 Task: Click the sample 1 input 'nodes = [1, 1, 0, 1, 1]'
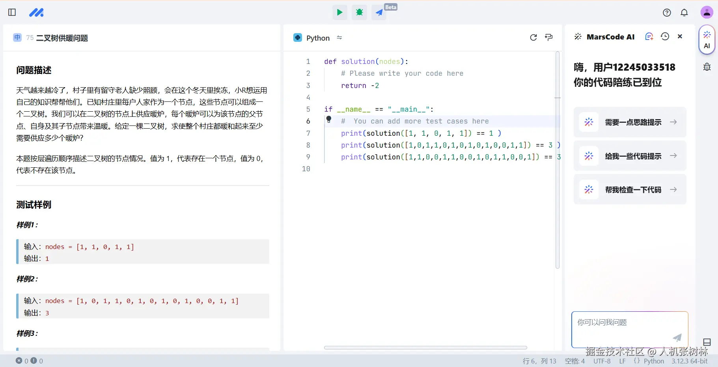90,247
